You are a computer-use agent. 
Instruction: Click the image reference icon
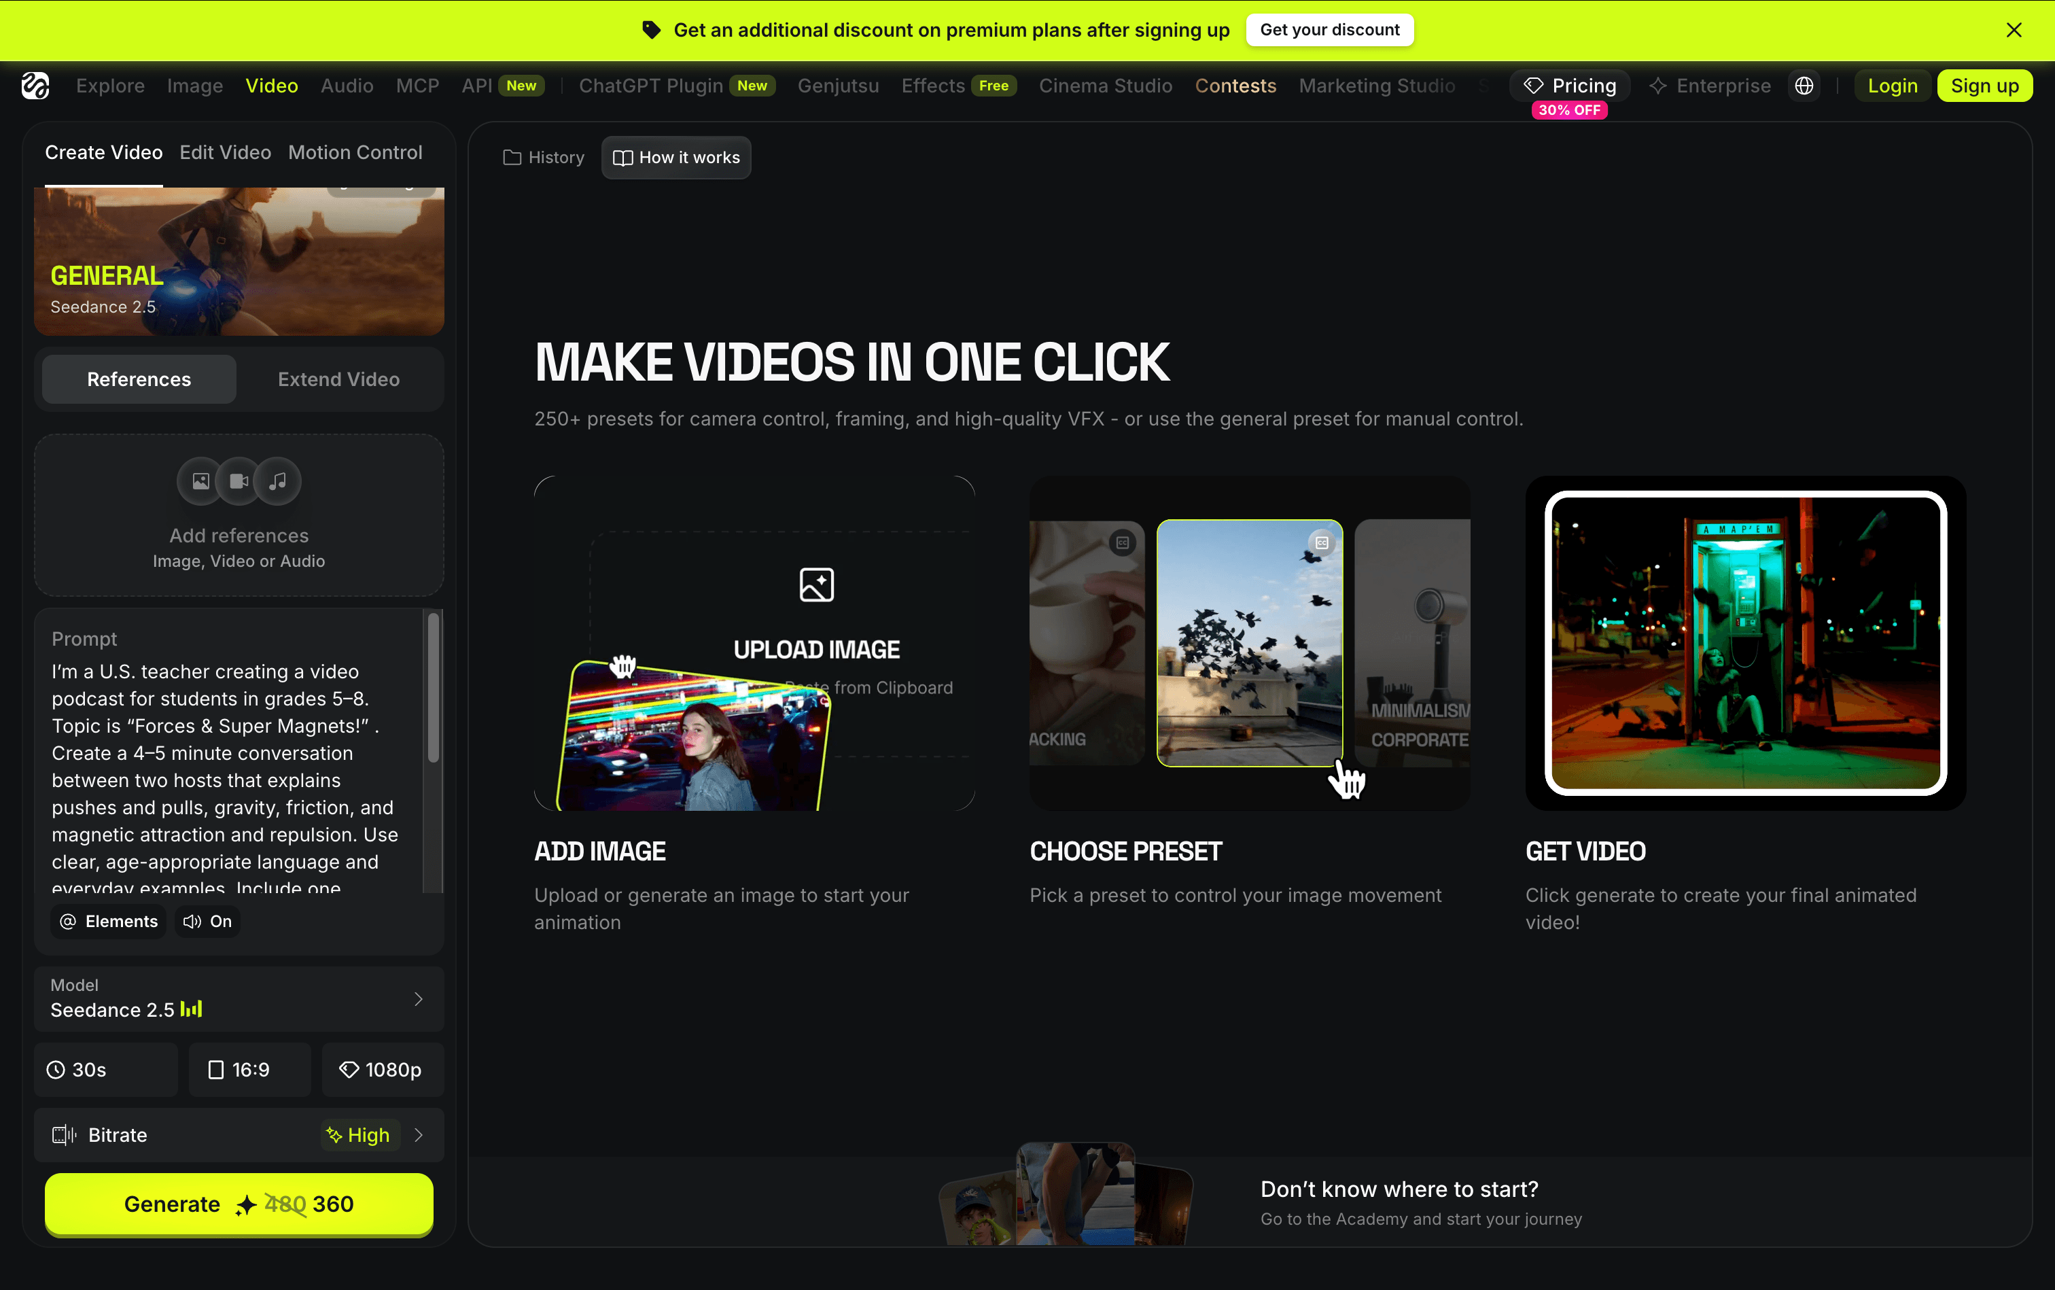(200, 481)
